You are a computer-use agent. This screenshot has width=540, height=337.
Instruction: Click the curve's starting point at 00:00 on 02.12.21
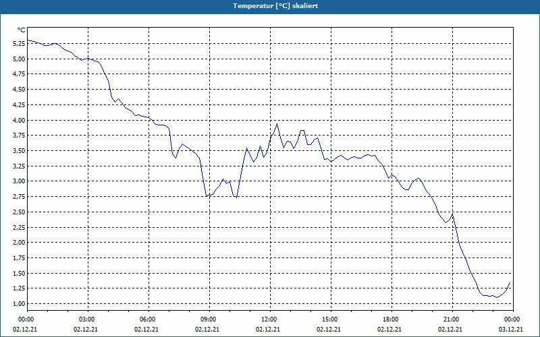point(28,40)
